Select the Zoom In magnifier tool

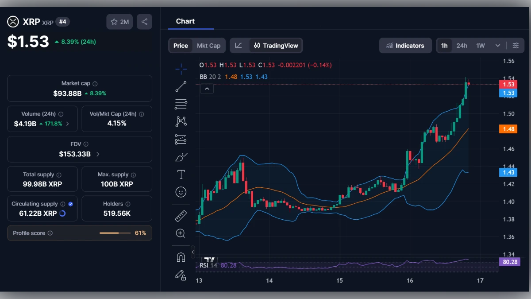(181, 233)
